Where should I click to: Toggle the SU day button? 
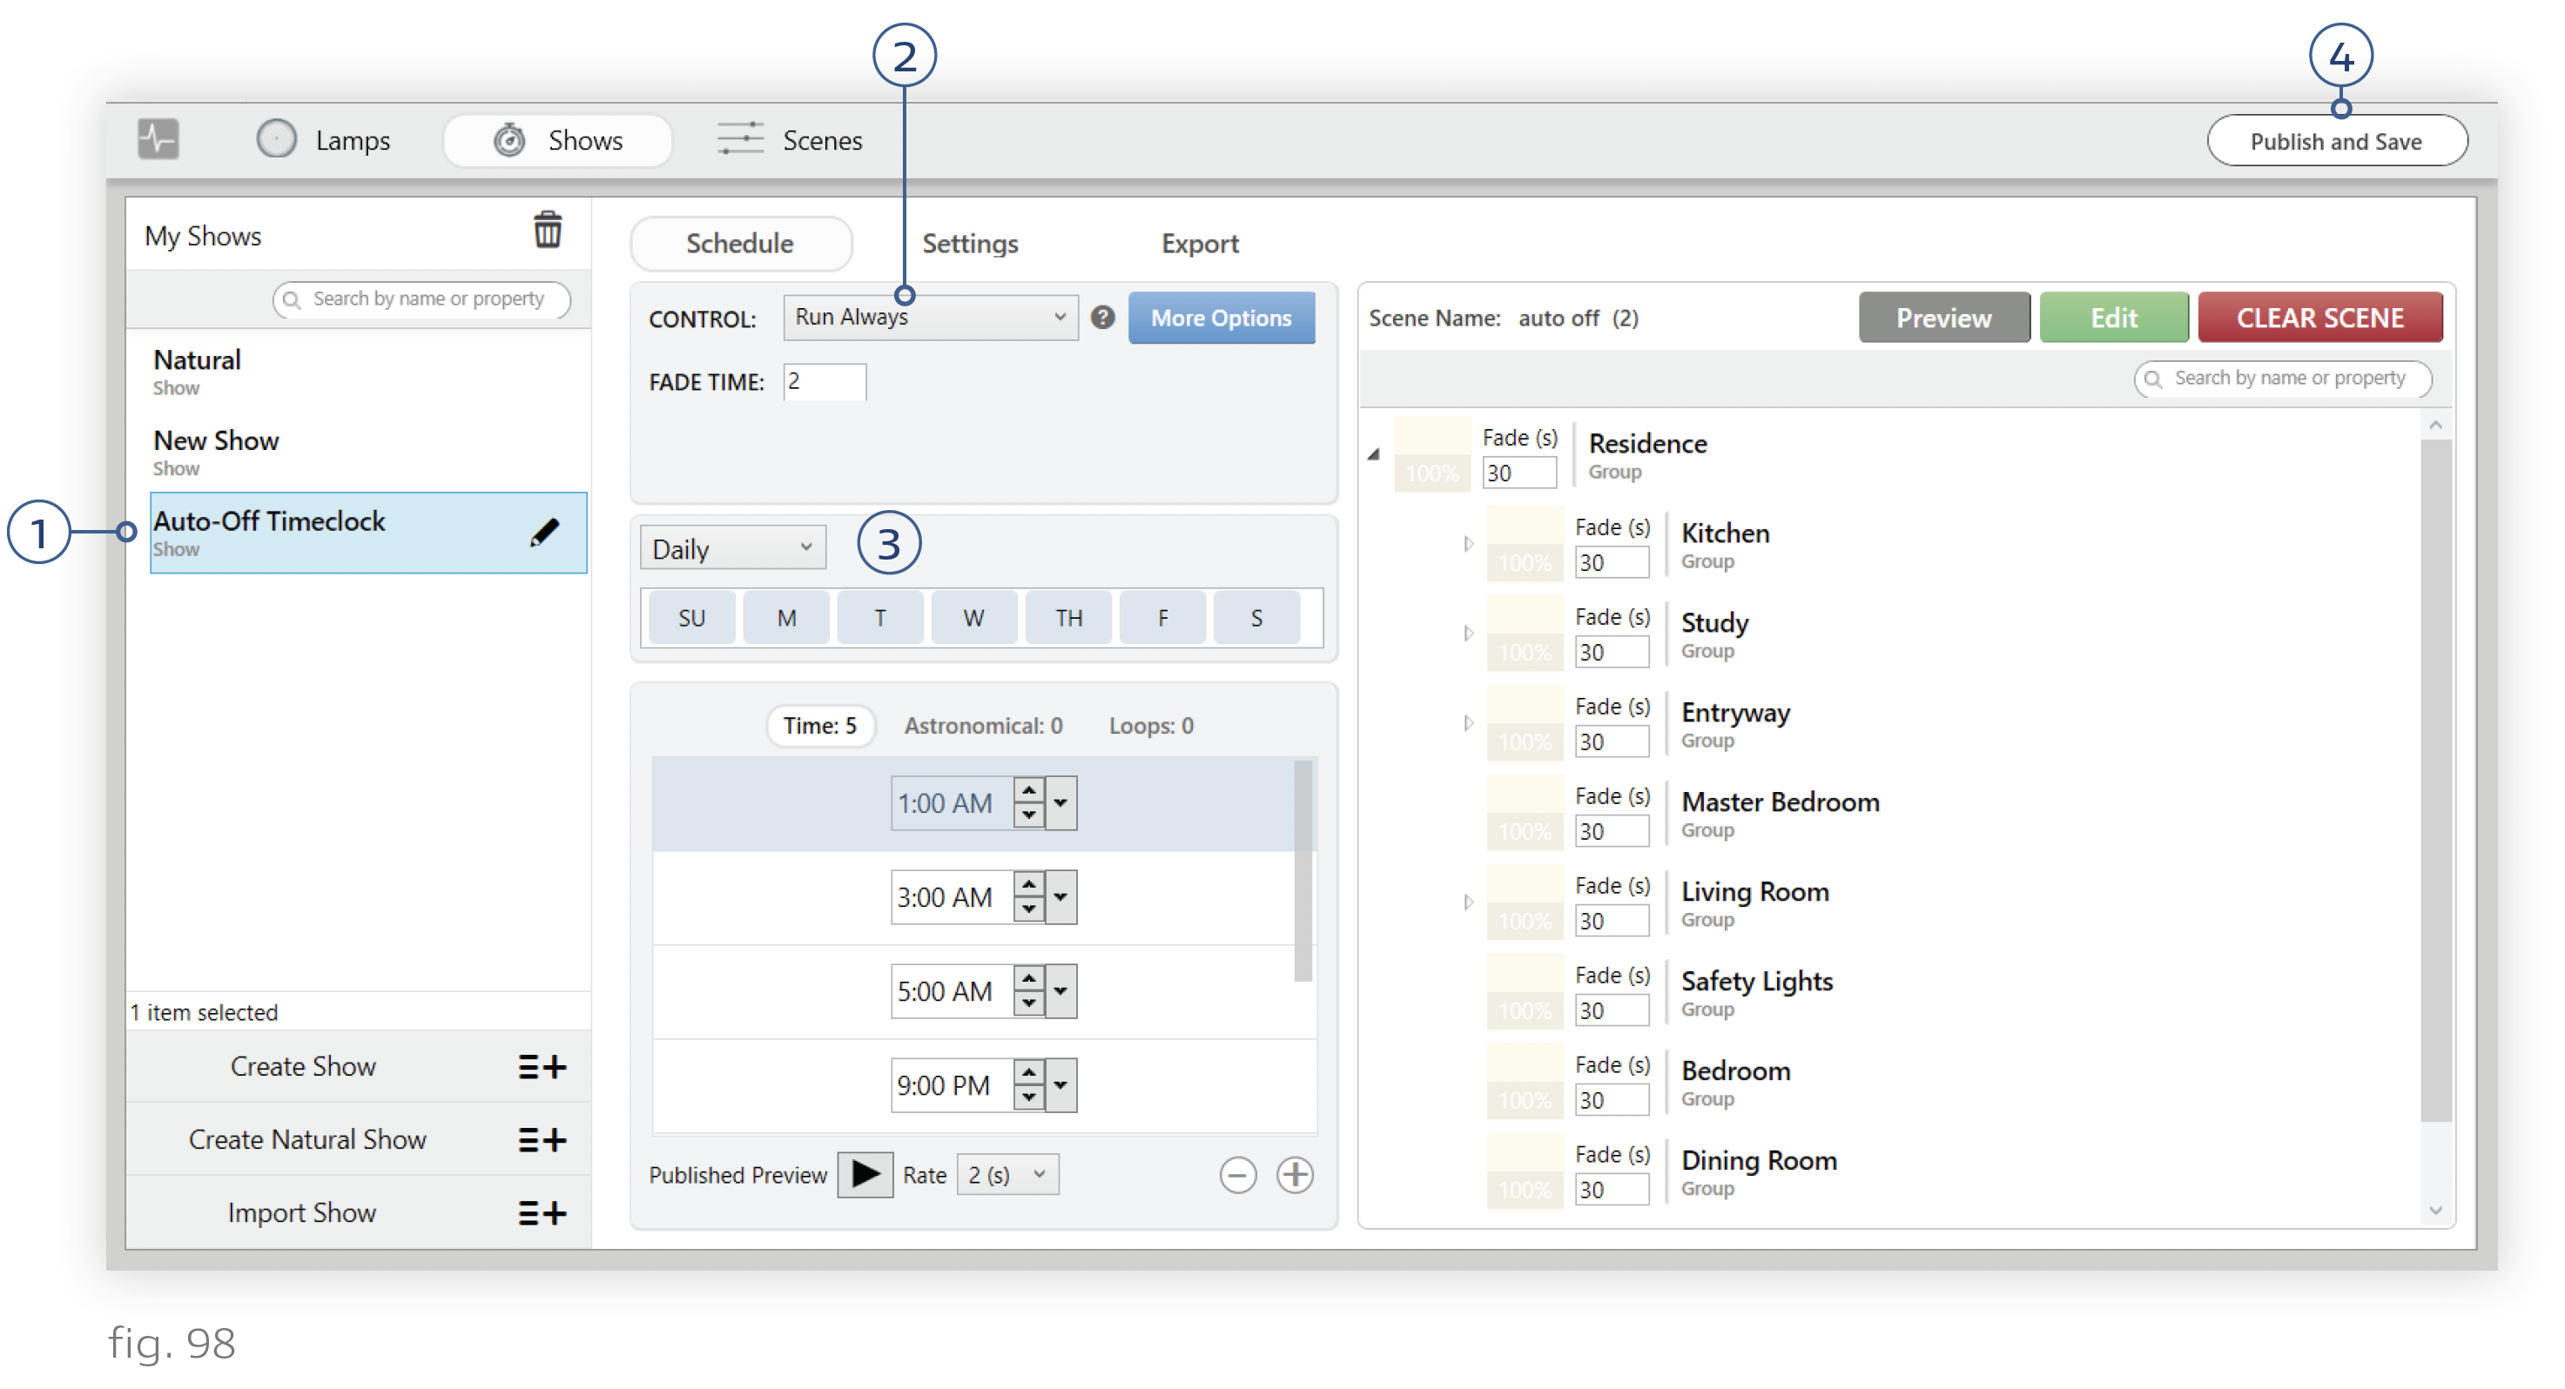[691, 618]
